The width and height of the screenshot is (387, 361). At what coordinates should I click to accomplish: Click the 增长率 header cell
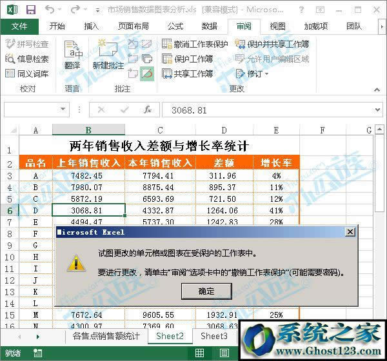tap(276, 163)
